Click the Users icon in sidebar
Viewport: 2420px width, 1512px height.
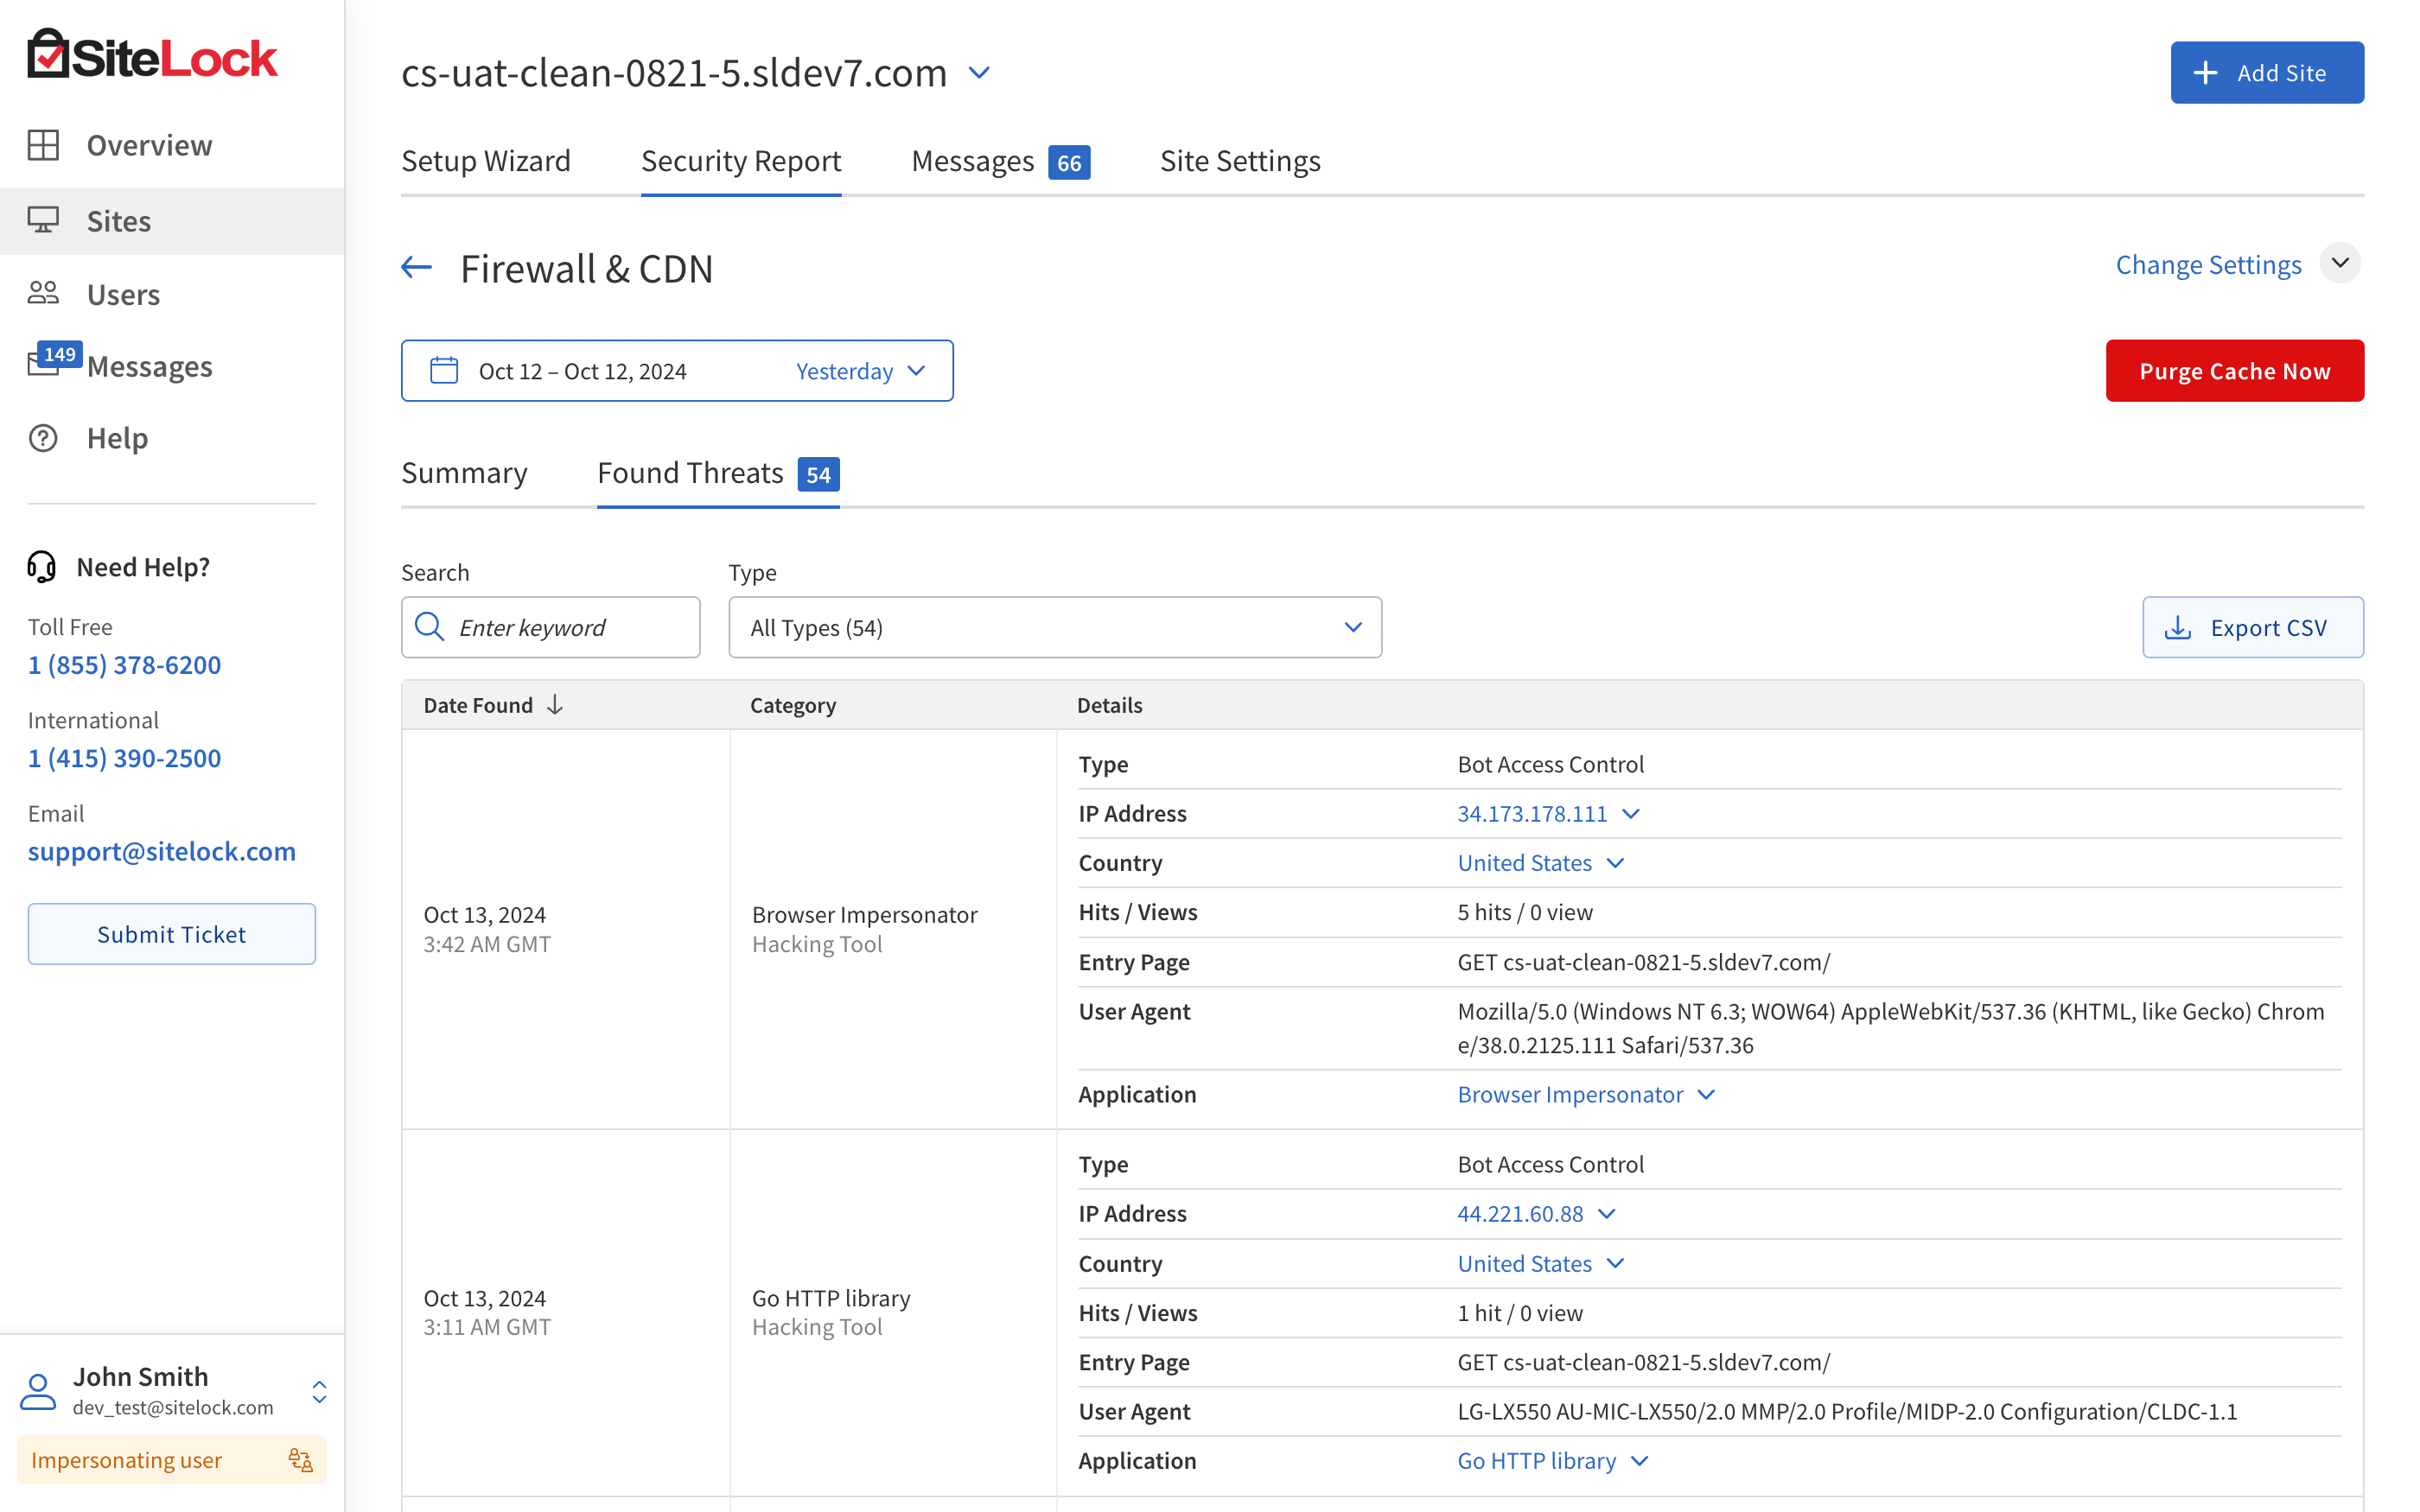point(43,294)
